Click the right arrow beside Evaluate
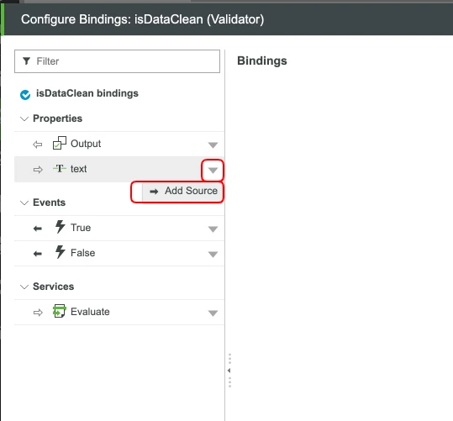This screenshot has height=421, width=453. point(38,313)
